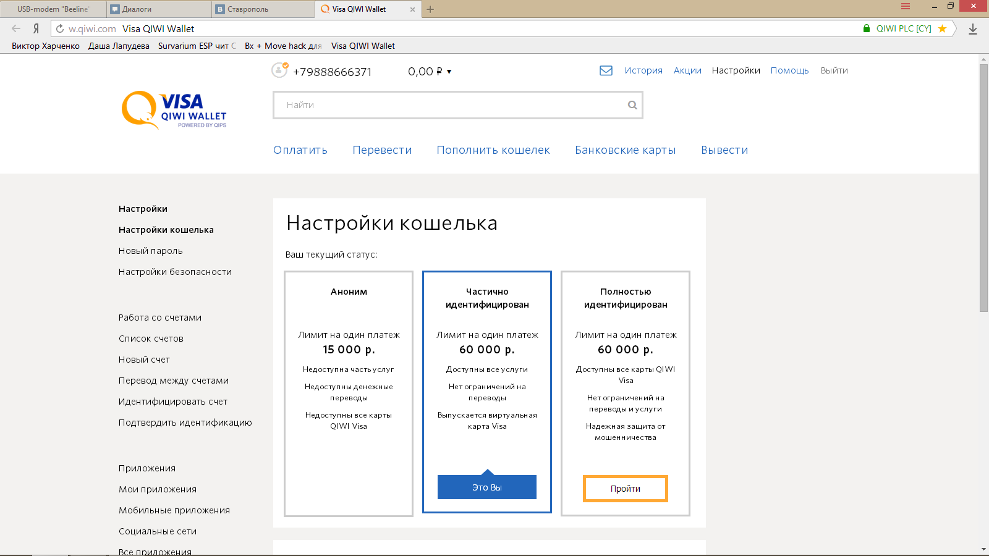Screen dimensions: 989x556
Task: Open Перевод между счетами link
Action: (x=174, y=381)
